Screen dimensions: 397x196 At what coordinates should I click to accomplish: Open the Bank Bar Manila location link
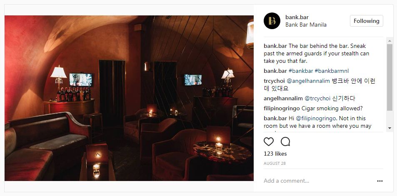pyautogui.click(x=306, y=25)
